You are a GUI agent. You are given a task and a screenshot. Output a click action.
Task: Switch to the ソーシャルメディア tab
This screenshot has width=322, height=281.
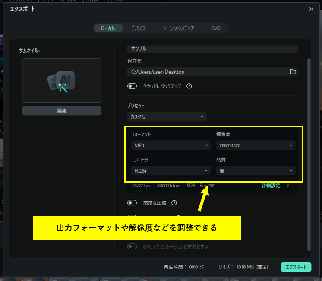178,28
